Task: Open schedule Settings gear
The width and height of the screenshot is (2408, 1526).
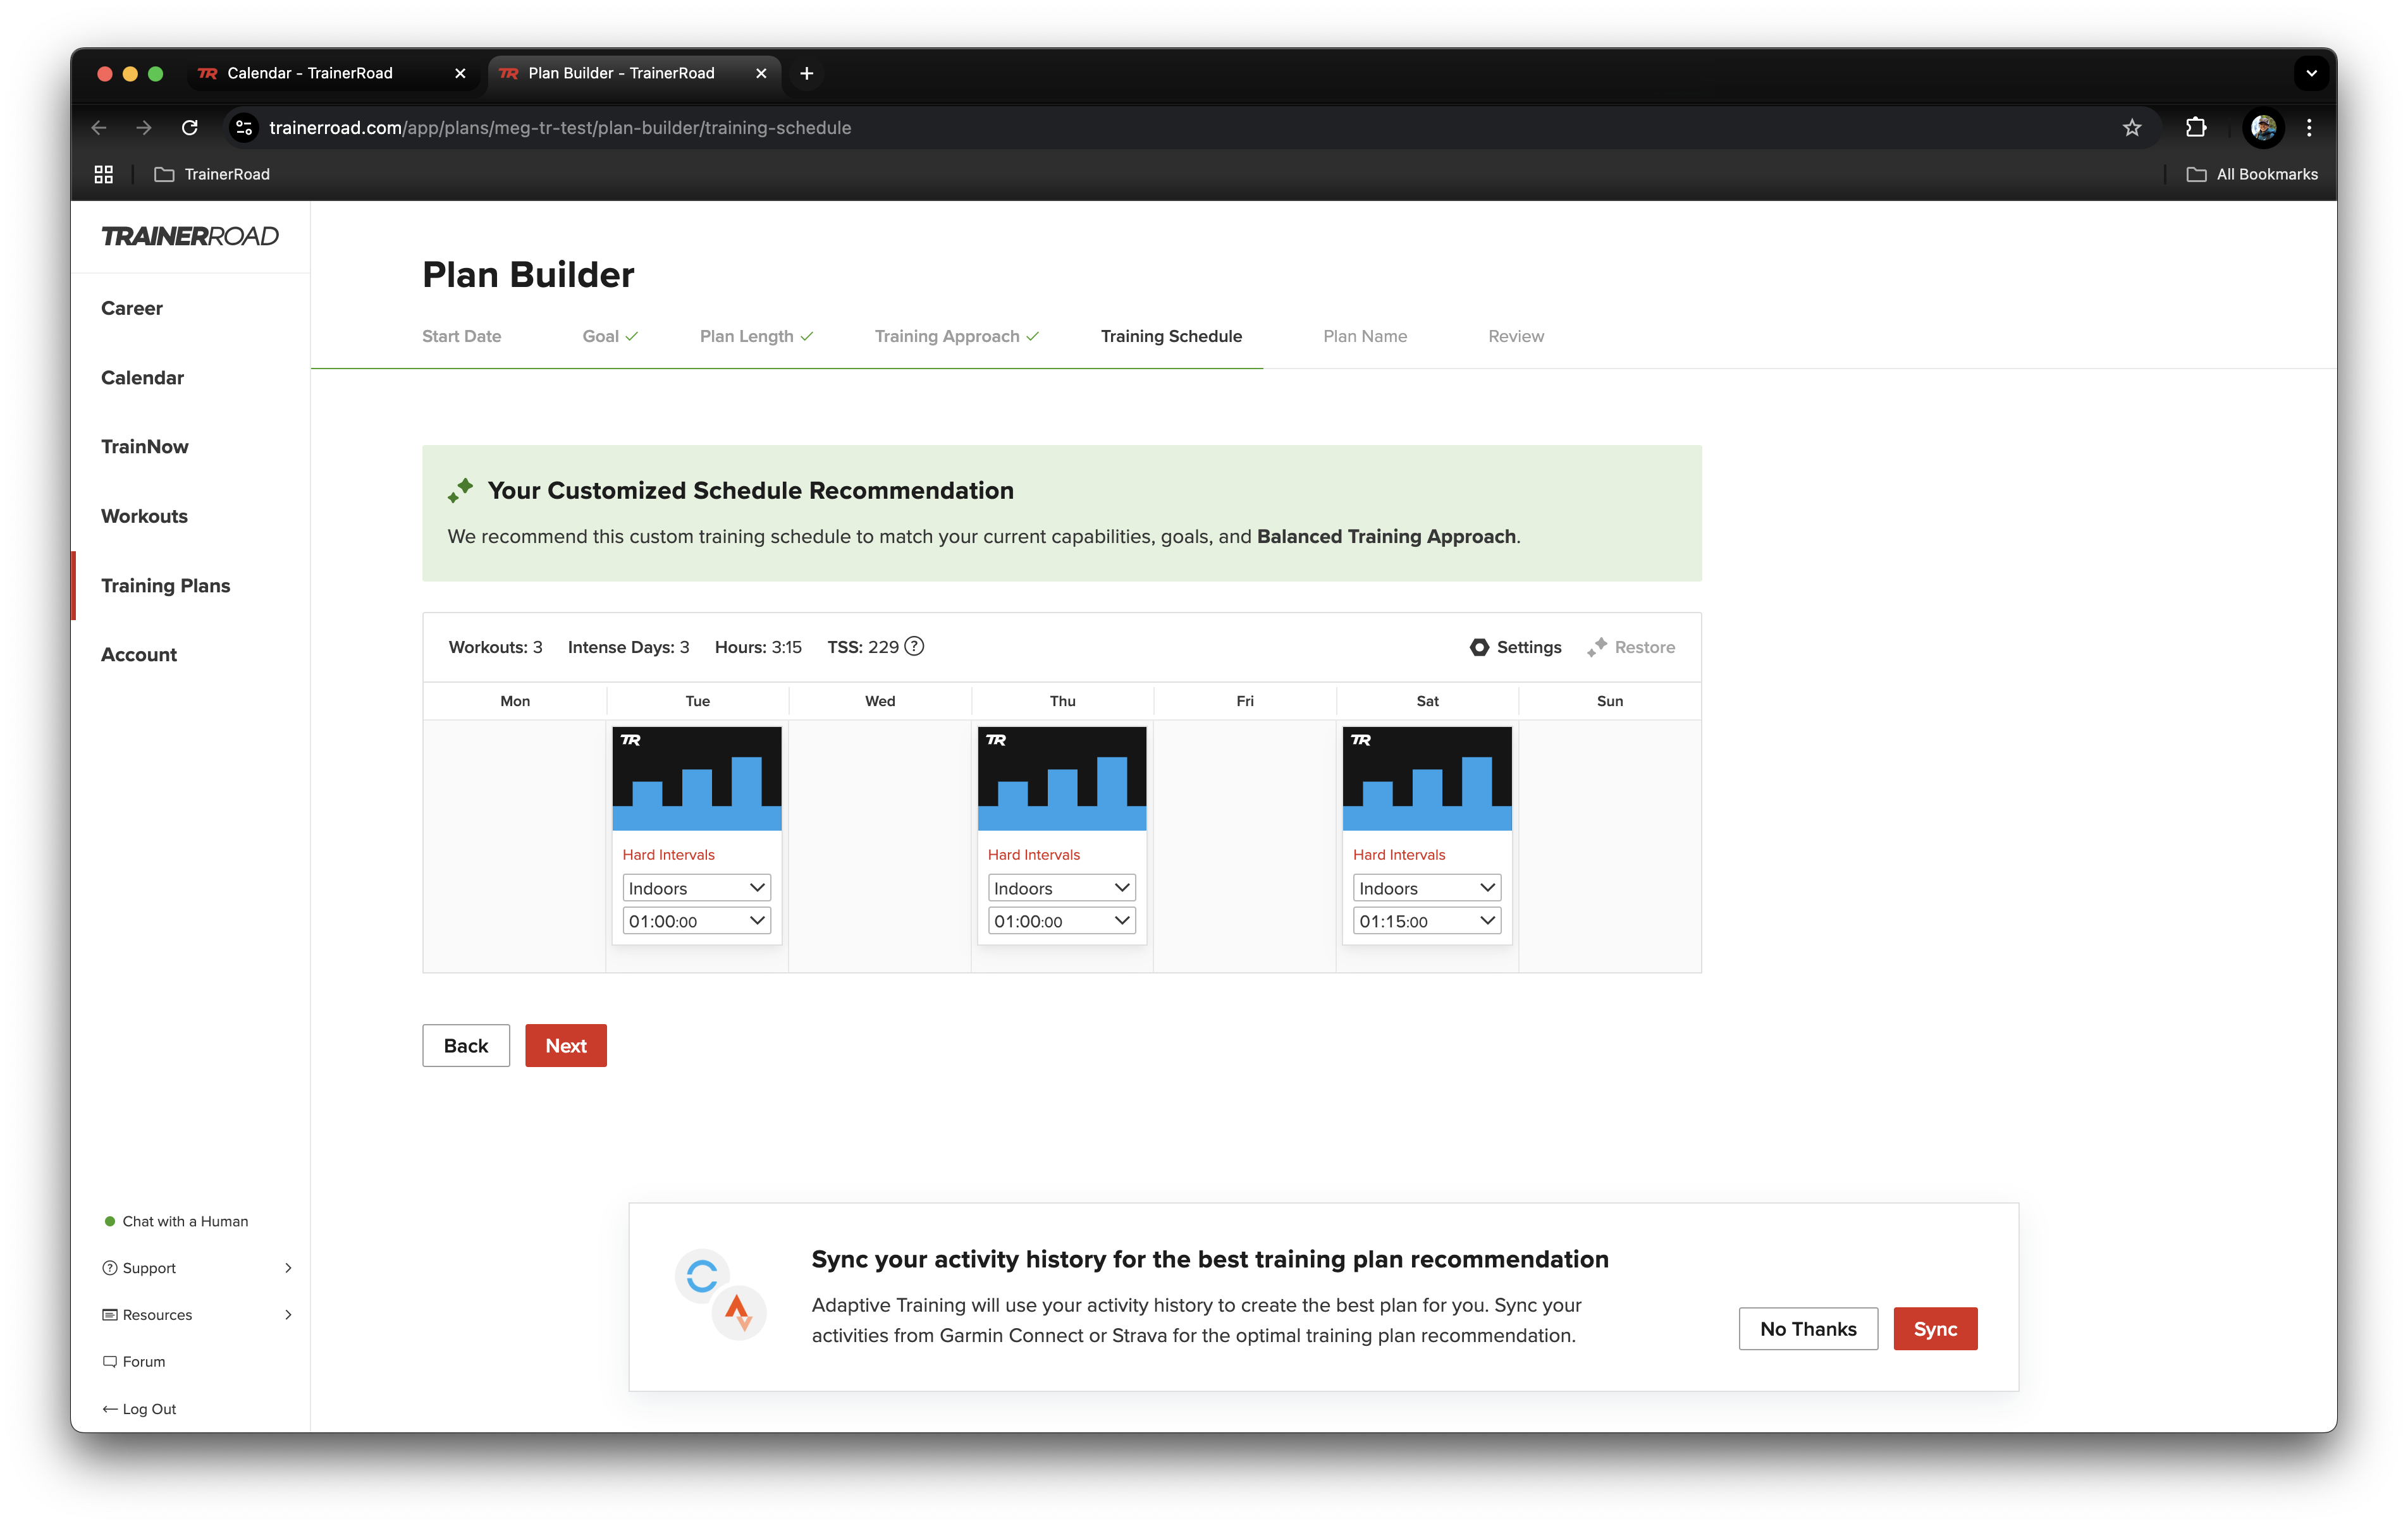Action: (1515, 647)
